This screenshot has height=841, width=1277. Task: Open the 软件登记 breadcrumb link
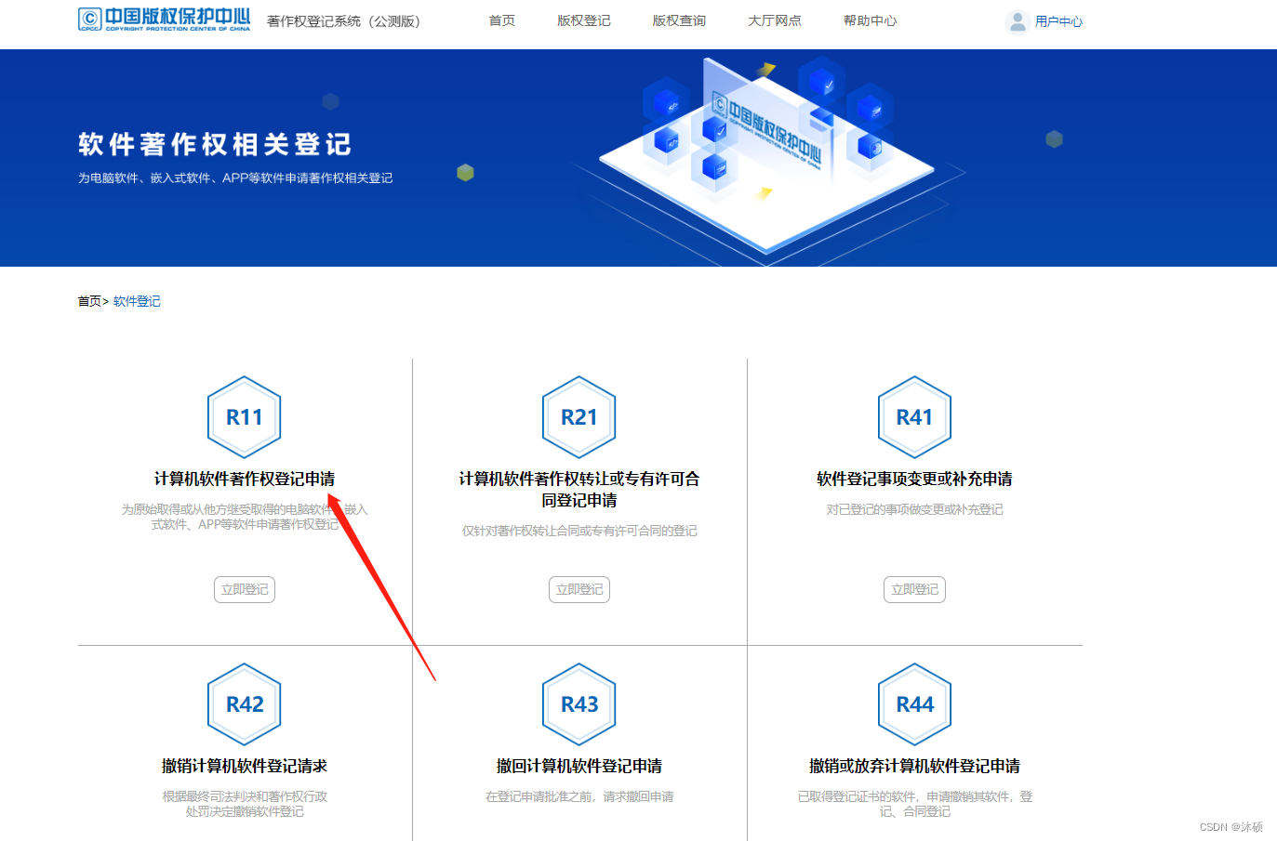tap(136, 300)
